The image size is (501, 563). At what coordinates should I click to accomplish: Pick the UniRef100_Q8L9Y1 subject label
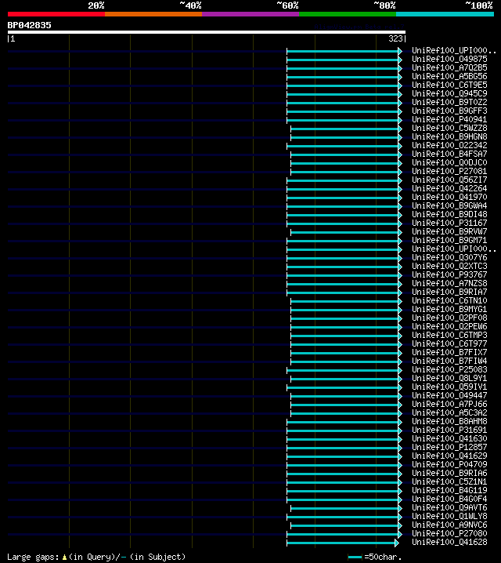click(x=449, y=378)
